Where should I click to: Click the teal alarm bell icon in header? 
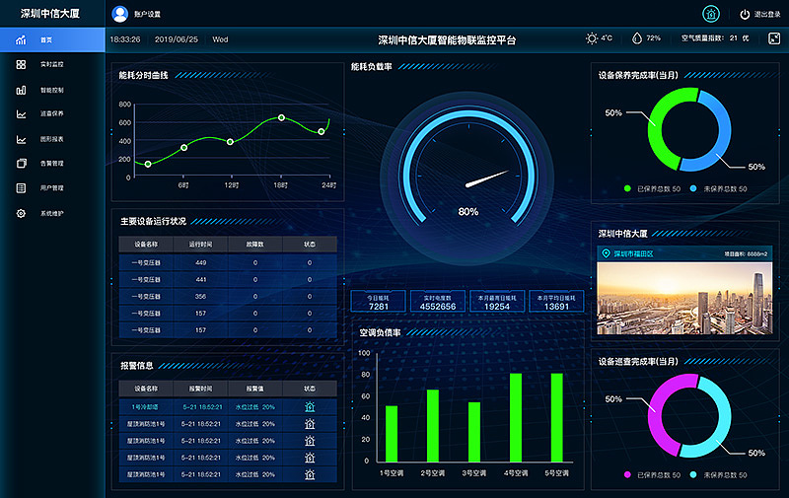pos(711,14)
